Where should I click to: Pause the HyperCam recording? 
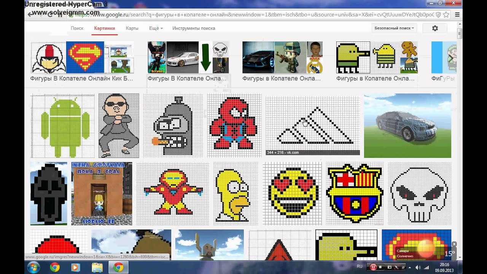pos(373,267)
